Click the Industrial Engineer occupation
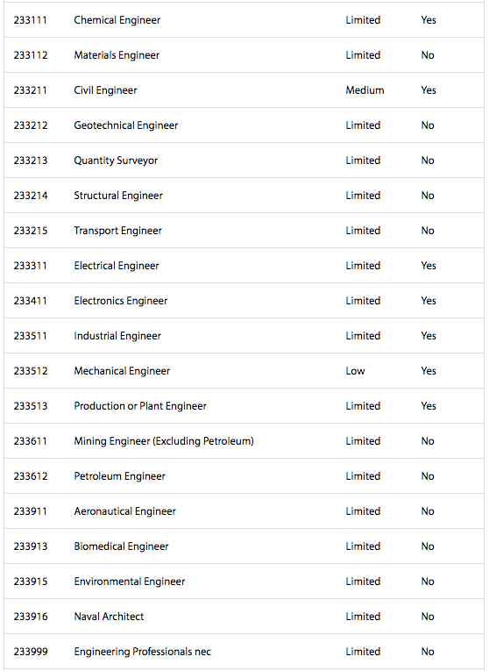 [x=117, y=336]
